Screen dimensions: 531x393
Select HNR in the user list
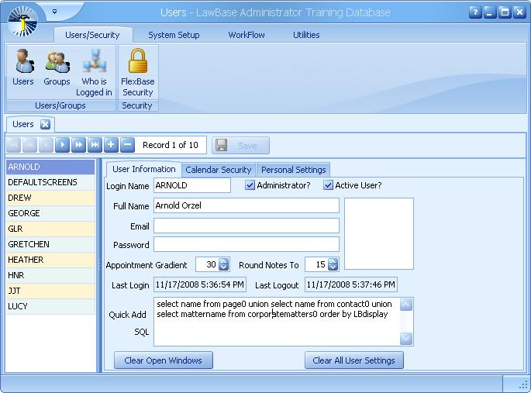pyautogui.click(x=50, y=275)
